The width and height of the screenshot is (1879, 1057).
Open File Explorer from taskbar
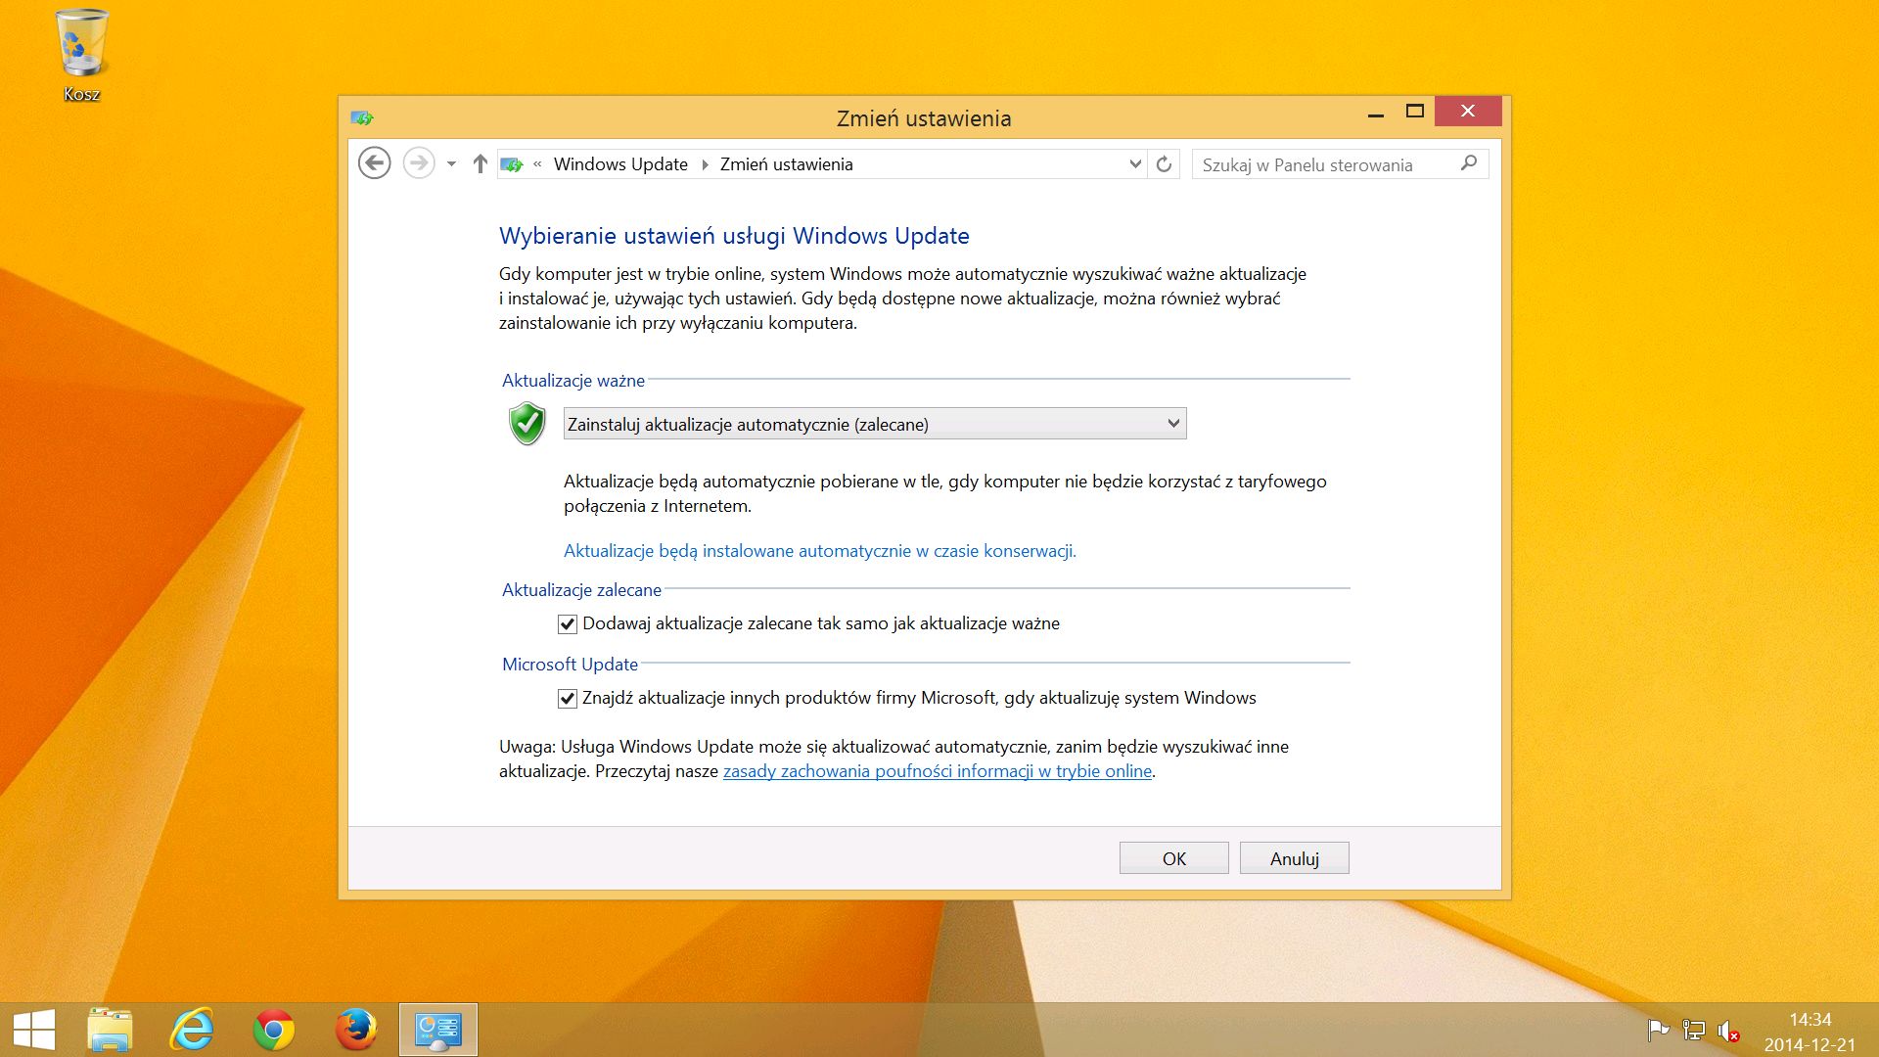pyautogui.click(x=110, y=1030)
